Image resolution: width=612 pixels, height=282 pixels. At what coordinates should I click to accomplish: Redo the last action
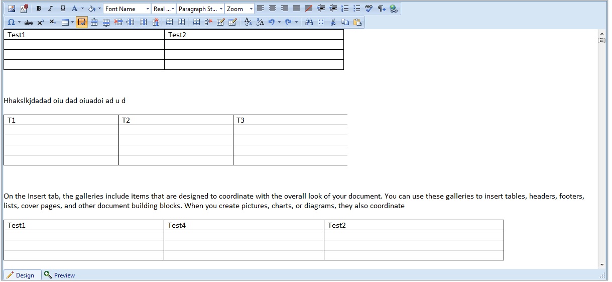289,22
